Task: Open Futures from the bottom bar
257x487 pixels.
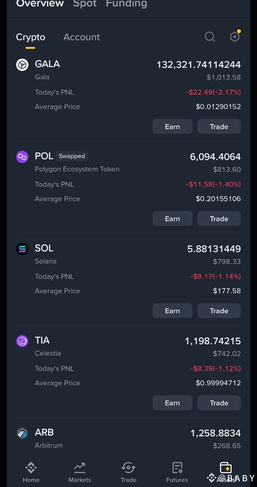Action: (x=177, y=472)
